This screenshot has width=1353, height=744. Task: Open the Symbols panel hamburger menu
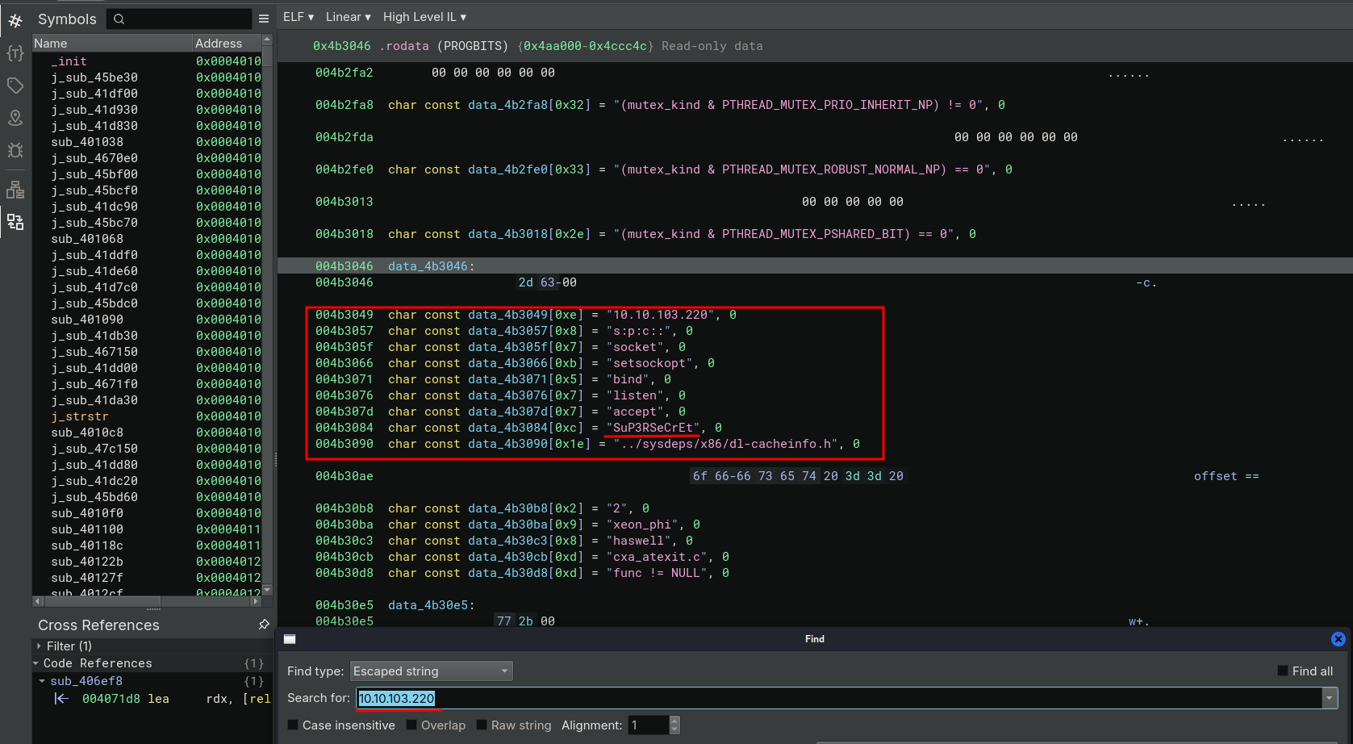[x=264, y=19]
